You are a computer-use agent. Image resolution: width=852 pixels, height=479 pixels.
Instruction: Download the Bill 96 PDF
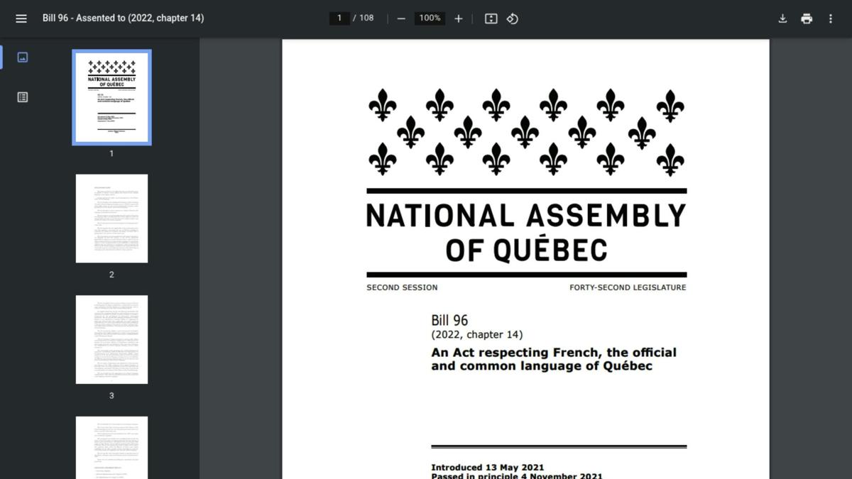[x=782, y=18]
